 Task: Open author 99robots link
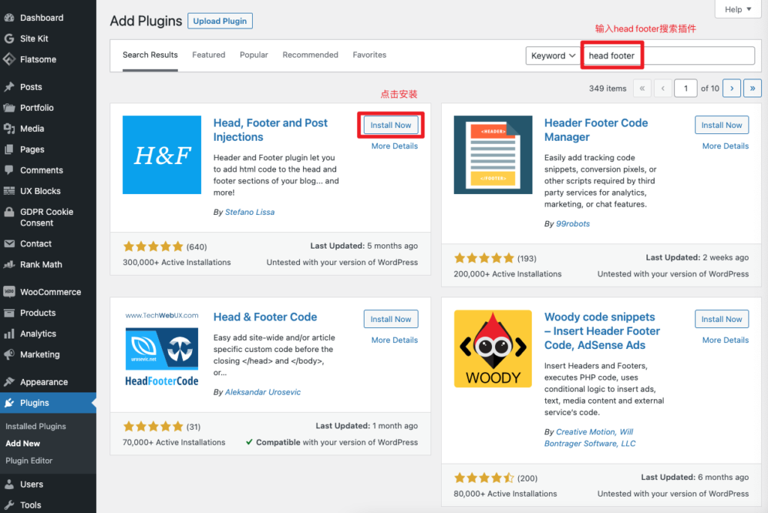(x=572, y=224)
